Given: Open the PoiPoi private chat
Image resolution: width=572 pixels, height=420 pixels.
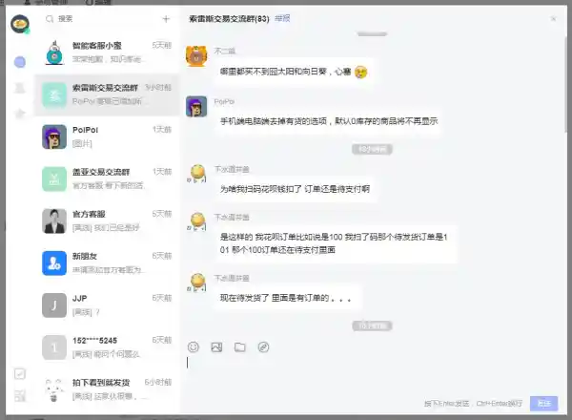Looking at the screenshot, I should [107, 136].
